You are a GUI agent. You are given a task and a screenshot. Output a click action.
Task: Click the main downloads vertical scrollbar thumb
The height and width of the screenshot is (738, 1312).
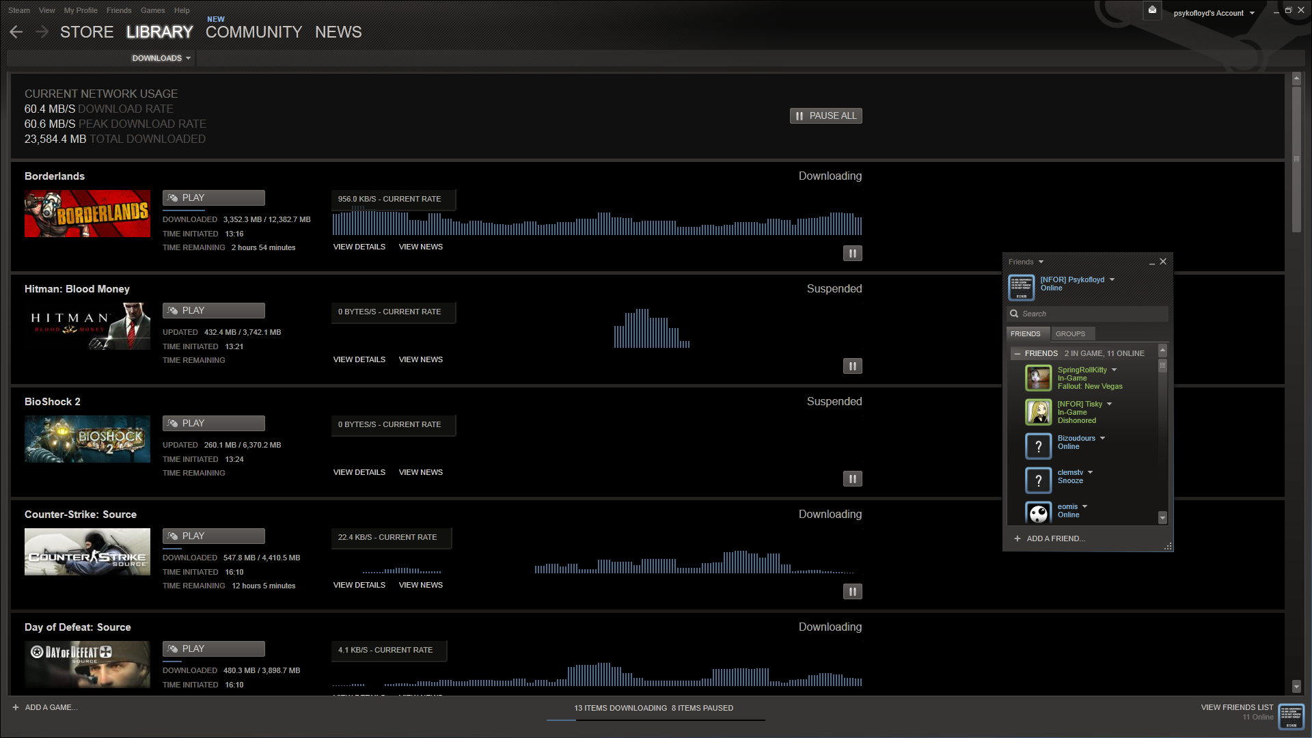[1296, 157]
